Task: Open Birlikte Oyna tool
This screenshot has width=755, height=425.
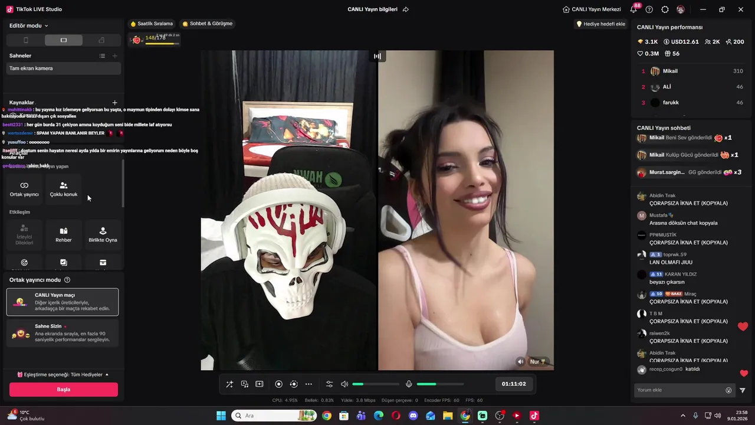Action: click(103, 234)
